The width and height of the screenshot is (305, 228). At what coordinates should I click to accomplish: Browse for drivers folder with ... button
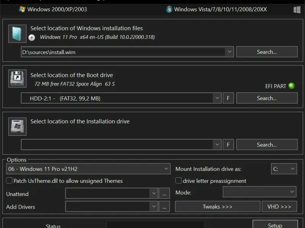pyautogui.click(x=164, y=206)
